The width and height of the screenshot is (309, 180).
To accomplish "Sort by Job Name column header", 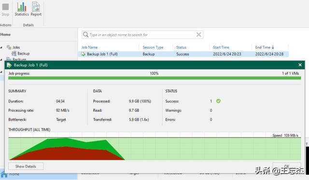I will 89,47.
